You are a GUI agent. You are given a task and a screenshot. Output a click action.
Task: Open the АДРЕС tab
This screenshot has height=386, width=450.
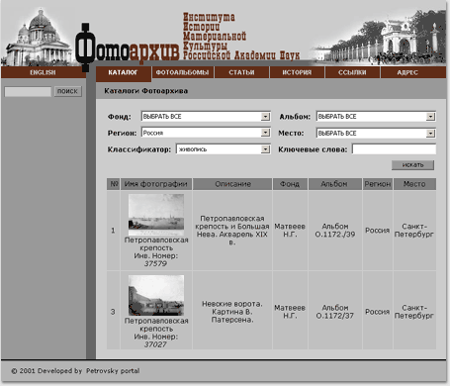[x=407, y=72]
